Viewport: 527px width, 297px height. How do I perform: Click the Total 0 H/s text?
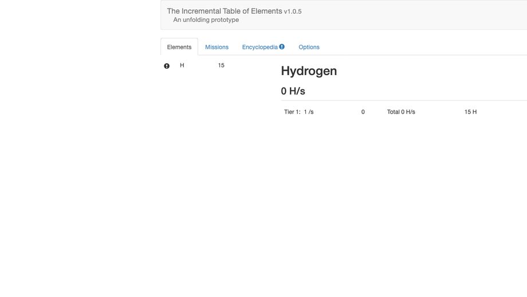tap(401, 112)
